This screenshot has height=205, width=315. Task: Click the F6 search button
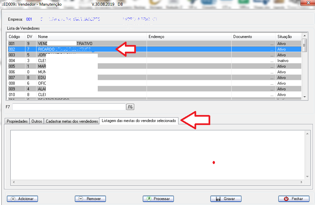[x=130, y=107]
